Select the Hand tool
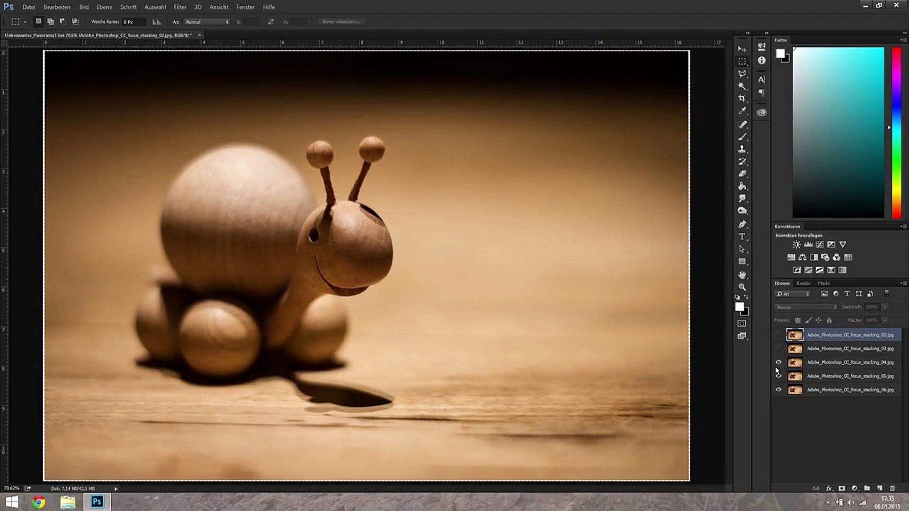The image size is (909, 511). pos(742,274)
